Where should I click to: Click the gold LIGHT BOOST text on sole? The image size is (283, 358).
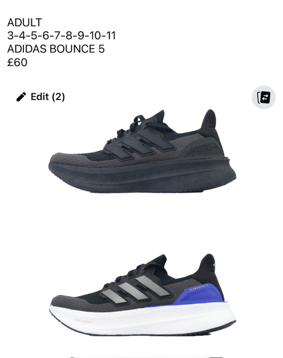click(x=83, y=321)
